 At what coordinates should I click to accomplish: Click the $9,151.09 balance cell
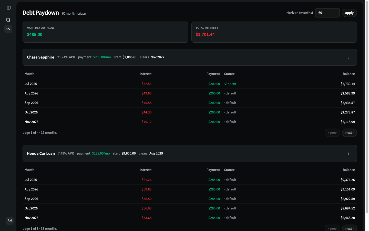pyautogui.click(x=348, y=189)
